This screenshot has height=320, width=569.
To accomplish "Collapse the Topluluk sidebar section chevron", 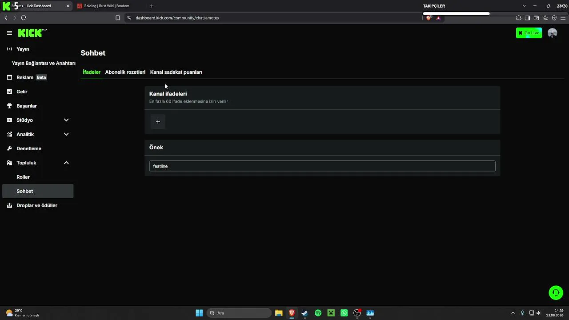I will 66,163.
